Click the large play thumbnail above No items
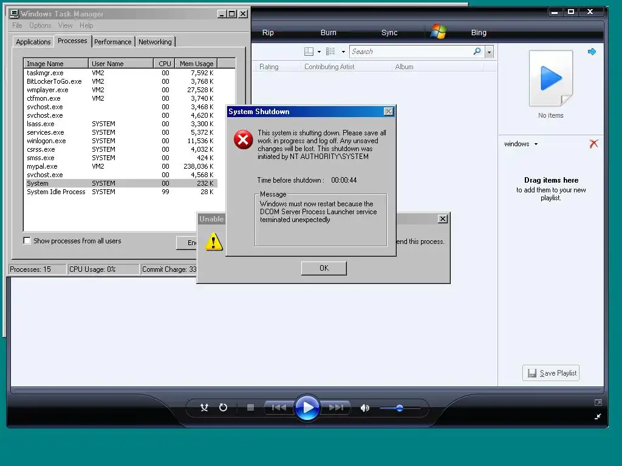The height and width of the screenshot is (466, 622). pos(551,78)
